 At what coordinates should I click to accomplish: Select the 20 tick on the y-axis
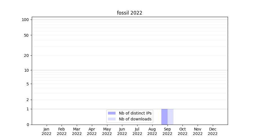(x=26, y=55)
